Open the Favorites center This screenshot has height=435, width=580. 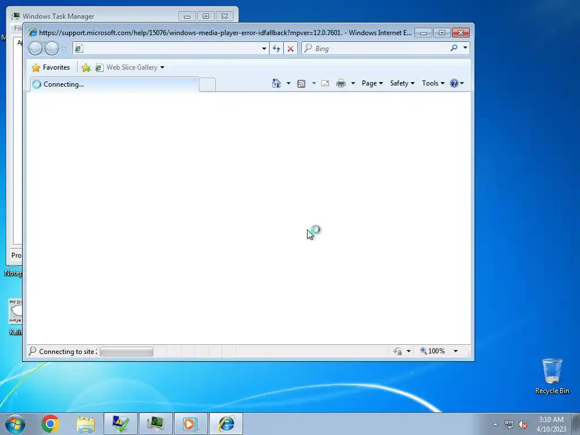pos(50,67)
